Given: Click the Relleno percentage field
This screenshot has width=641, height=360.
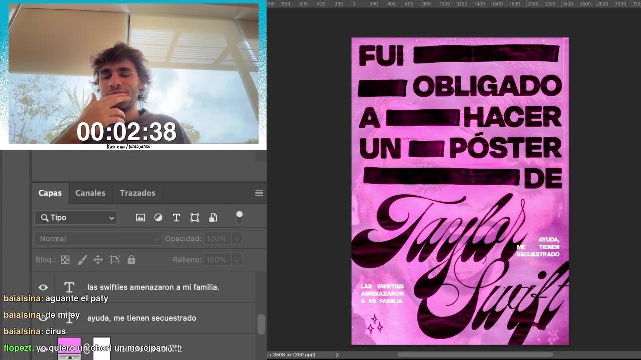Looking at the screenshot, I should point(218,260).
